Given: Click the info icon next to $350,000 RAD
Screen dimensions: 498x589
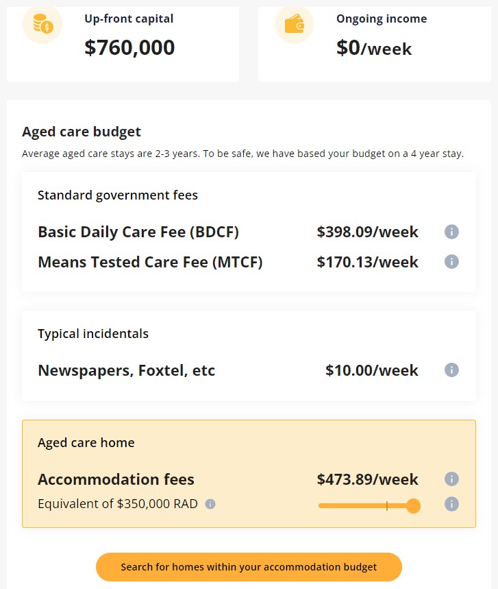Looking at the screenshot, I should (211, 504).
